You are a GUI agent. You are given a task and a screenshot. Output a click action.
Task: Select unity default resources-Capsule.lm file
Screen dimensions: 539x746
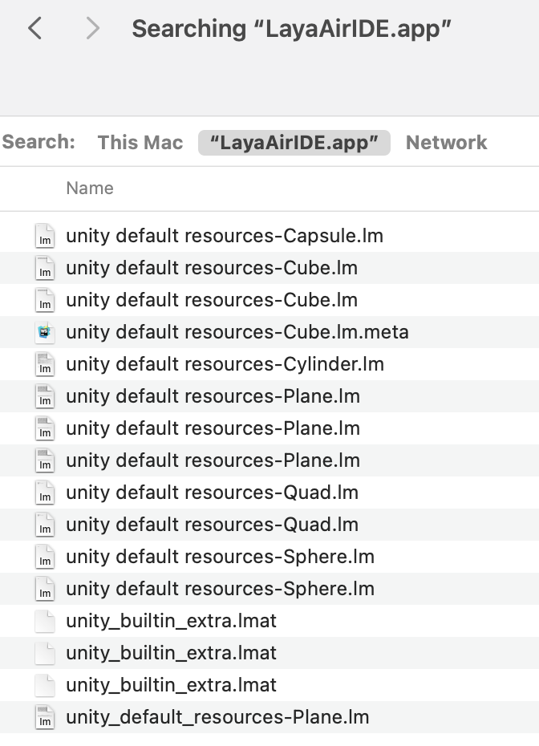[225, 236]
